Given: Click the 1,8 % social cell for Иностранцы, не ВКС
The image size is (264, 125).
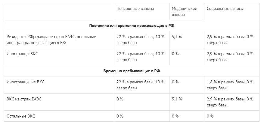Looking at the screenshot, I should pyautogui.click(x=230, y=85).
